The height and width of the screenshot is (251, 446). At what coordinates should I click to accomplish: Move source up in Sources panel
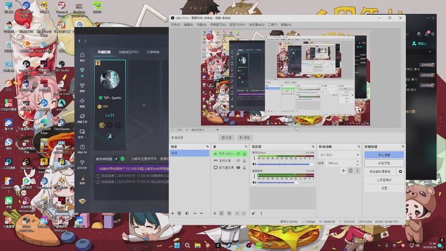[x=237, y=213]
